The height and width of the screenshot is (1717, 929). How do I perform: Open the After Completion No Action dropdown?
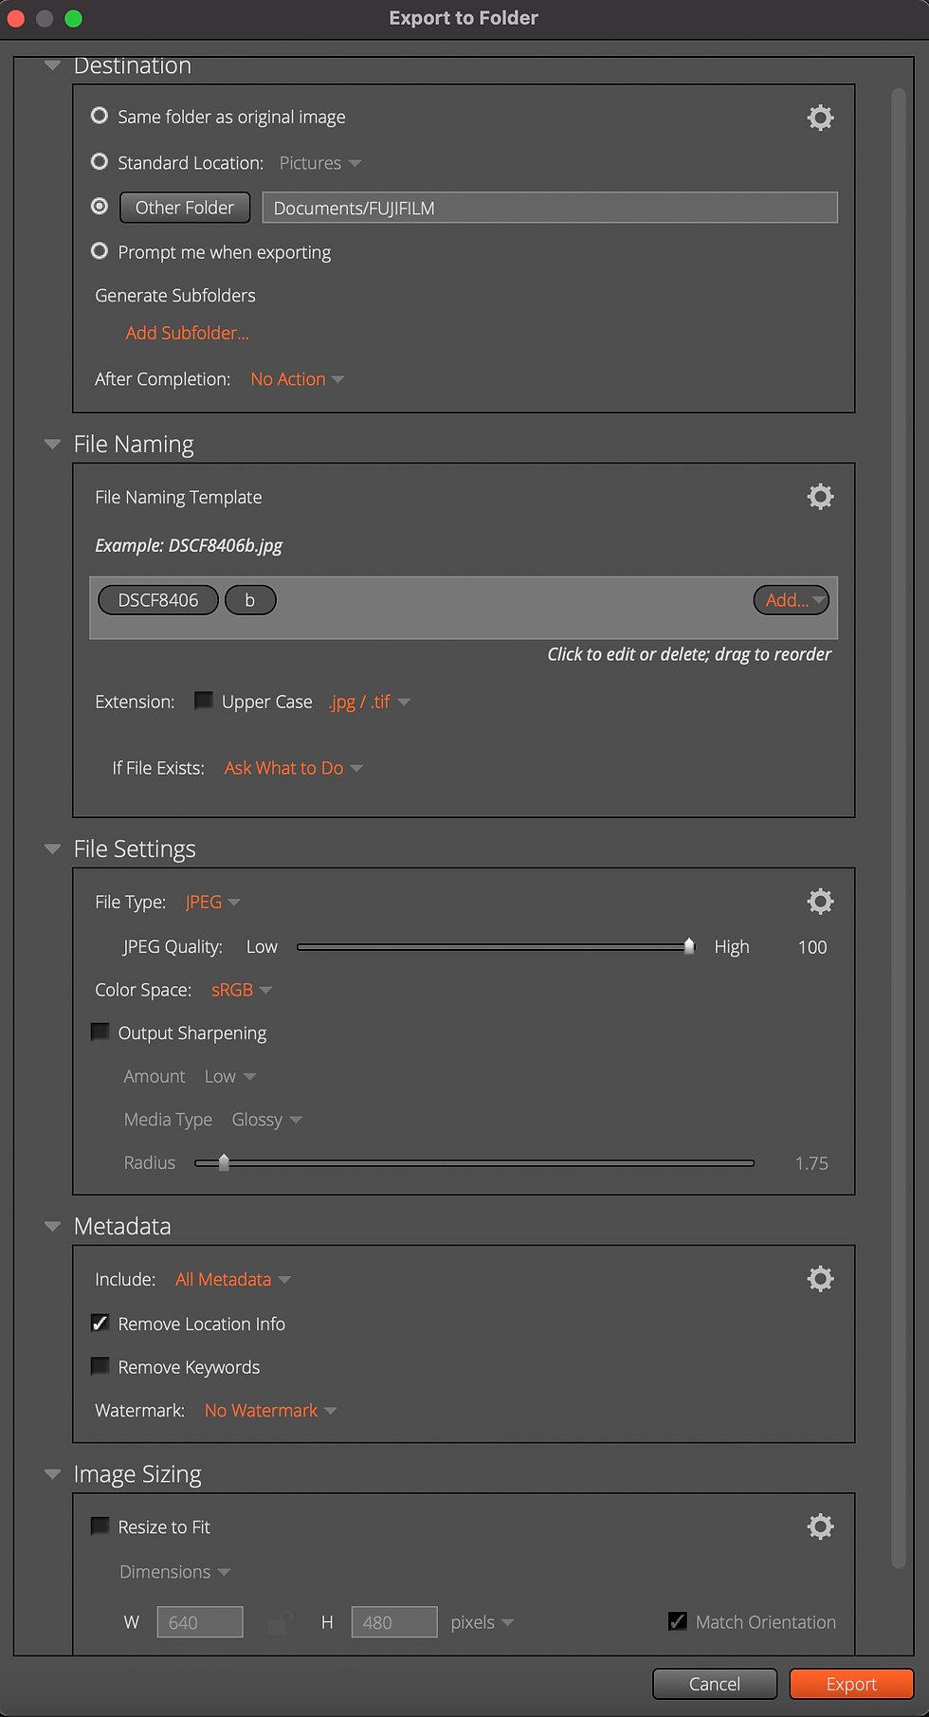coord(297,379)
